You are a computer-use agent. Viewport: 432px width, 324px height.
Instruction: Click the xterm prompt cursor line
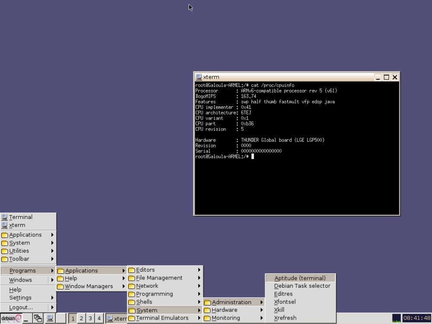tap(225, 156)
